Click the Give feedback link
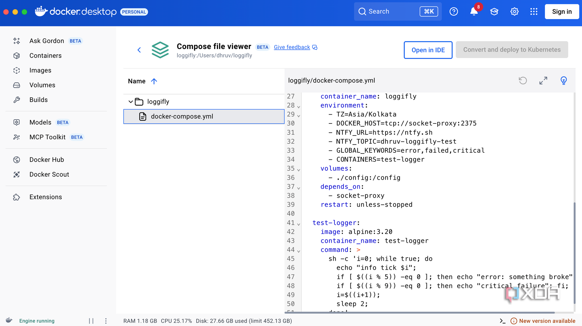The image size is (582, 326). point(292,47)
